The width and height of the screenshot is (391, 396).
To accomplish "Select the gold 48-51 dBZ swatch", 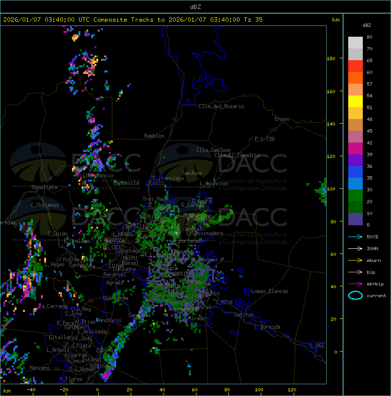I will 355,113.
